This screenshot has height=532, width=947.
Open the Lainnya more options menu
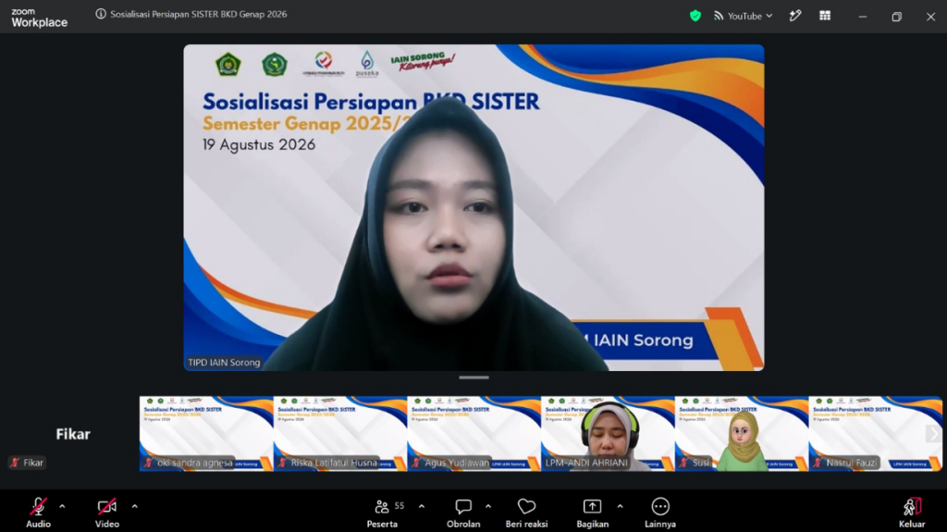coord(660,512)
